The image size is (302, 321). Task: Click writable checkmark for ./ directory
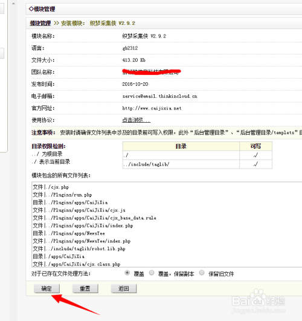pos(255,155)
